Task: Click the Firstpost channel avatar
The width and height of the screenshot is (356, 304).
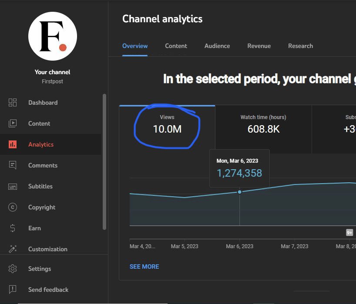Action: point(53,36)
